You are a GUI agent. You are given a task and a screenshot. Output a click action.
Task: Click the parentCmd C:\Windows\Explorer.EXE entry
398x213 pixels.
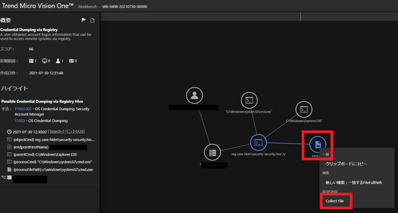pos(45,154)
